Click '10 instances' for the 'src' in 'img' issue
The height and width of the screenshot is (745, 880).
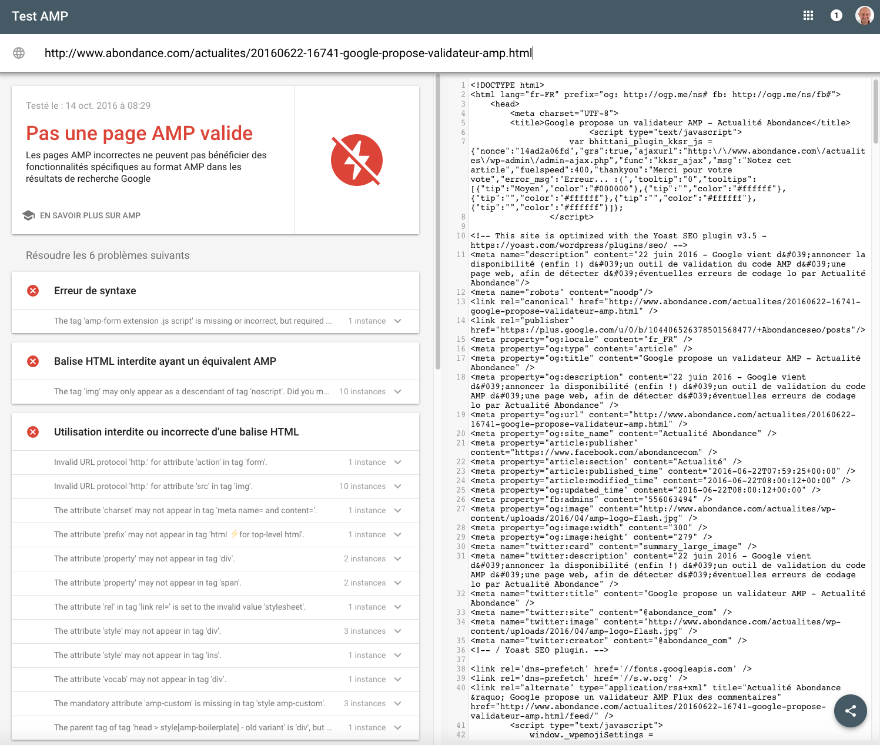pos(362,486)
